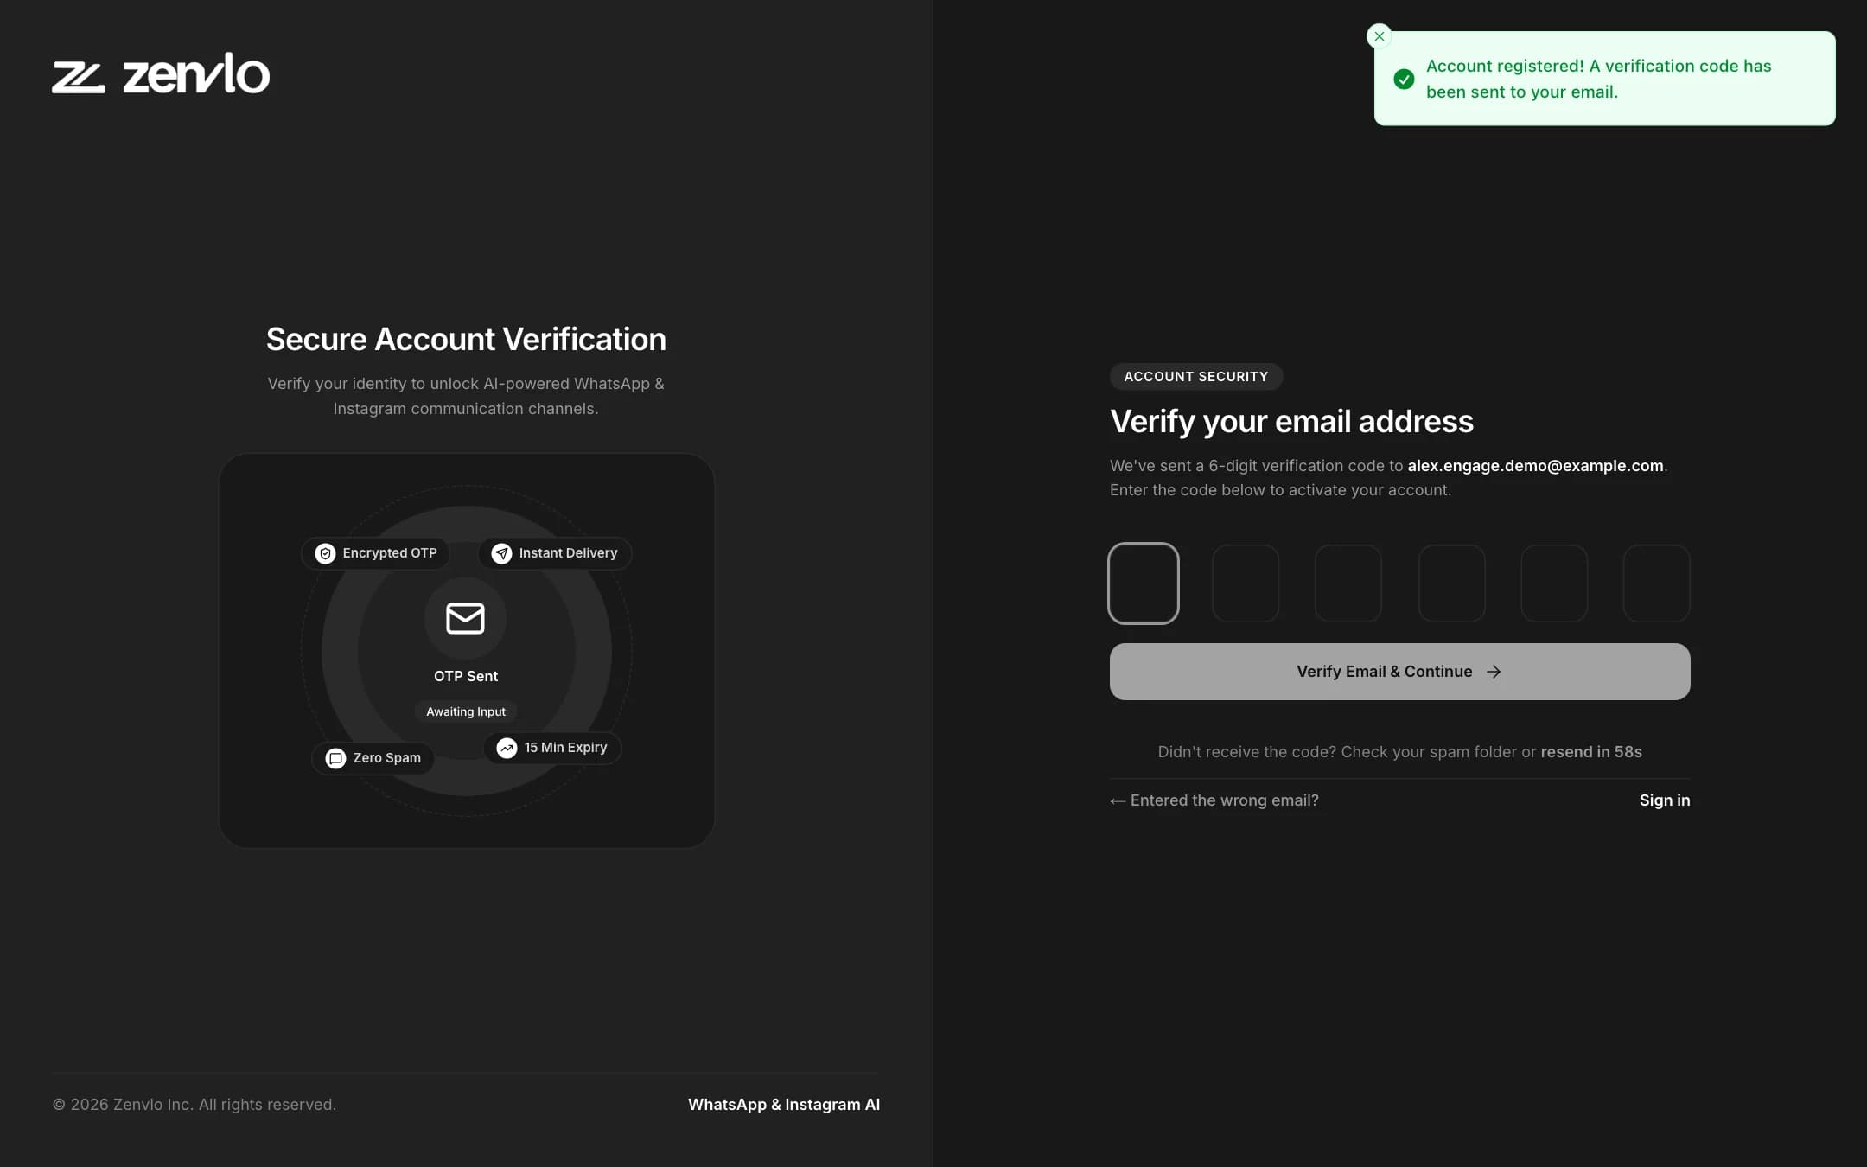Screen dimensions: 1867x1167
Task: Click the 15 Min Expiry trend icon
Action: click(x=507, y=748)
